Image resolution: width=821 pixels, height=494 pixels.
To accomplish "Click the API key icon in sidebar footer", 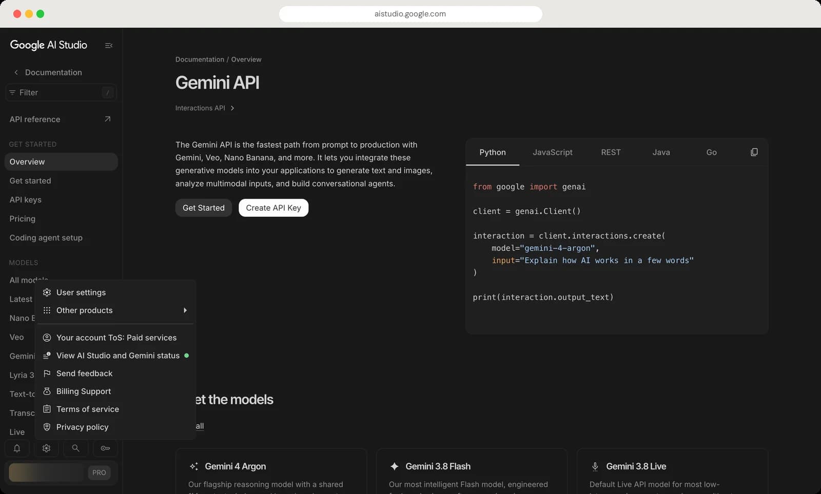I will tap(105, 448).
